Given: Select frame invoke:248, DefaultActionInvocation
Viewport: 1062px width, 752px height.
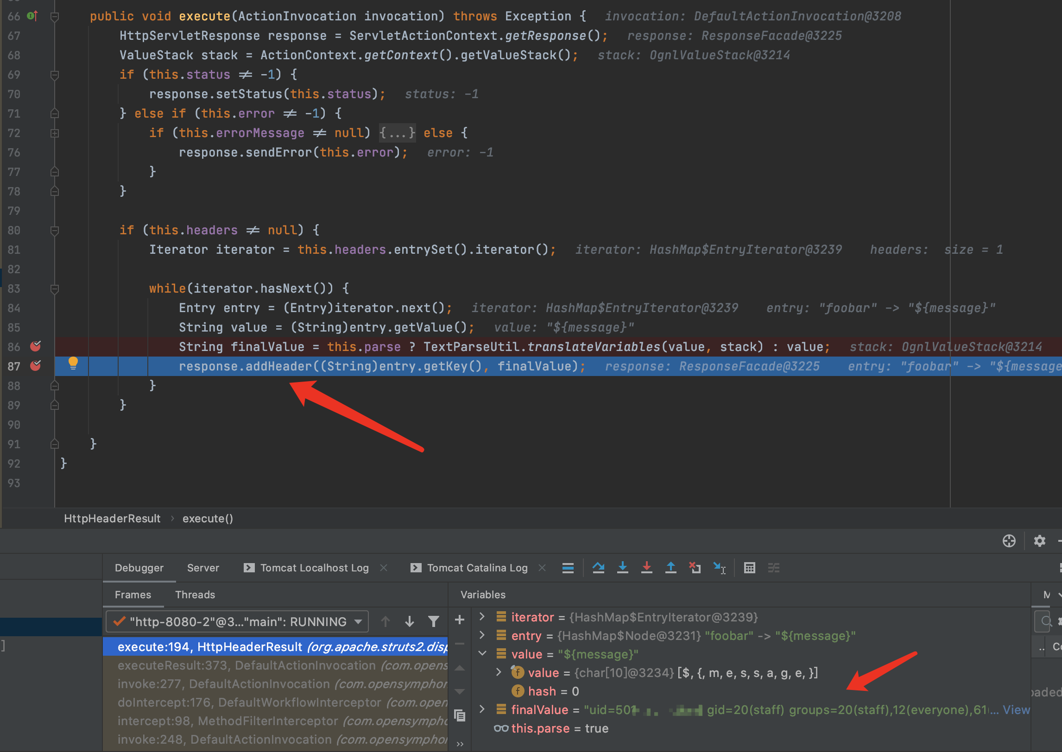Looking at the screenshot, I should (275, 739).
